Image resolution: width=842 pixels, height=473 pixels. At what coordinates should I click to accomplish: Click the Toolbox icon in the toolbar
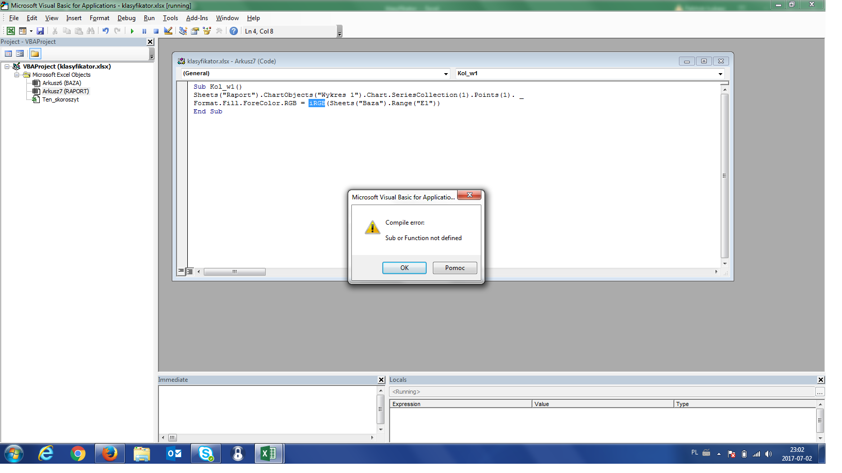pos(219,31)
